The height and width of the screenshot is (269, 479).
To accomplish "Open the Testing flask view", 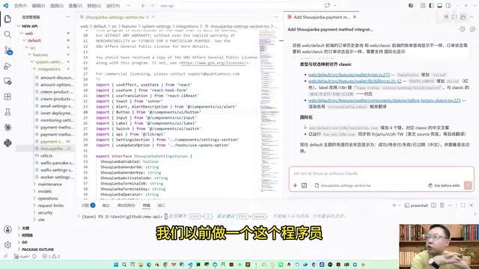I will [x=7, y=112].
